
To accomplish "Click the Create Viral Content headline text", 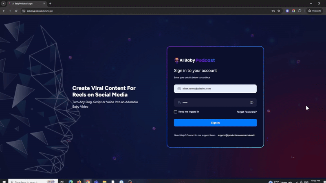I will point(104,91).
